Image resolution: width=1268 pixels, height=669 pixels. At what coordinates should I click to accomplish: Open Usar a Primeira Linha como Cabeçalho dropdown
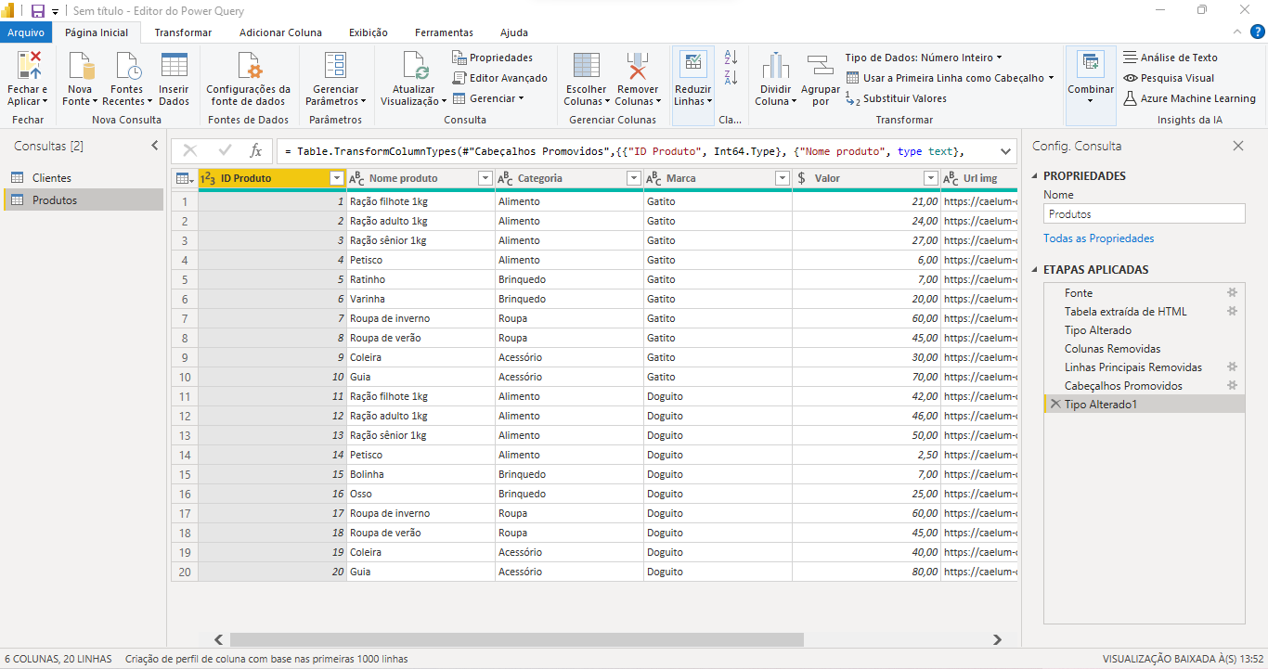[x=950, y=78]
